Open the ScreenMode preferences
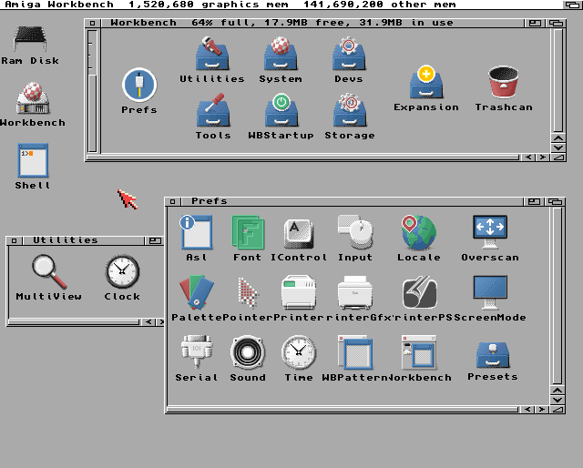This screenshot has width=583, height=468. (490, 293)
